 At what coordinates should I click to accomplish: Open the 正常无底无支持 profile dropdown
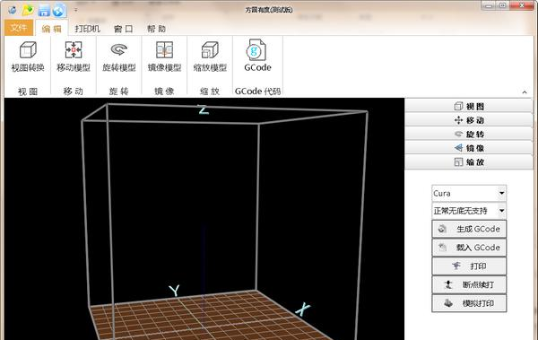coord(469,211)
